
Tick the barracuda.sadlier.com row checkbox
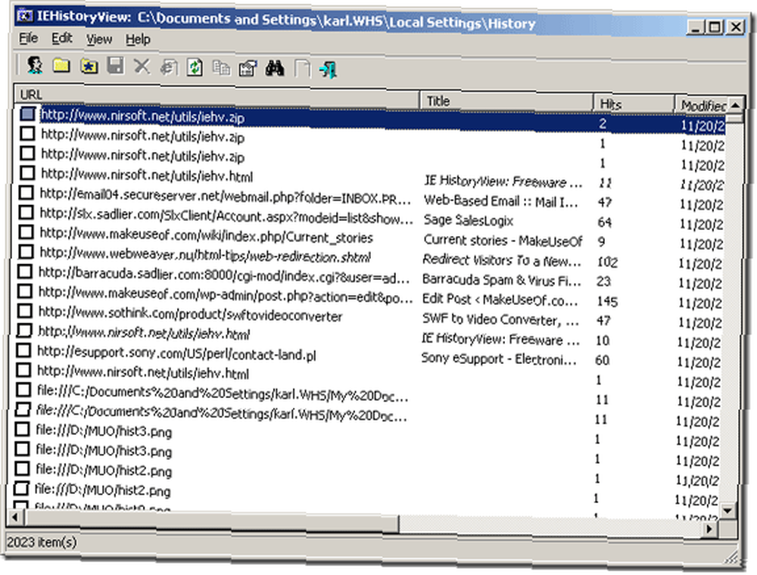[25, 271]
